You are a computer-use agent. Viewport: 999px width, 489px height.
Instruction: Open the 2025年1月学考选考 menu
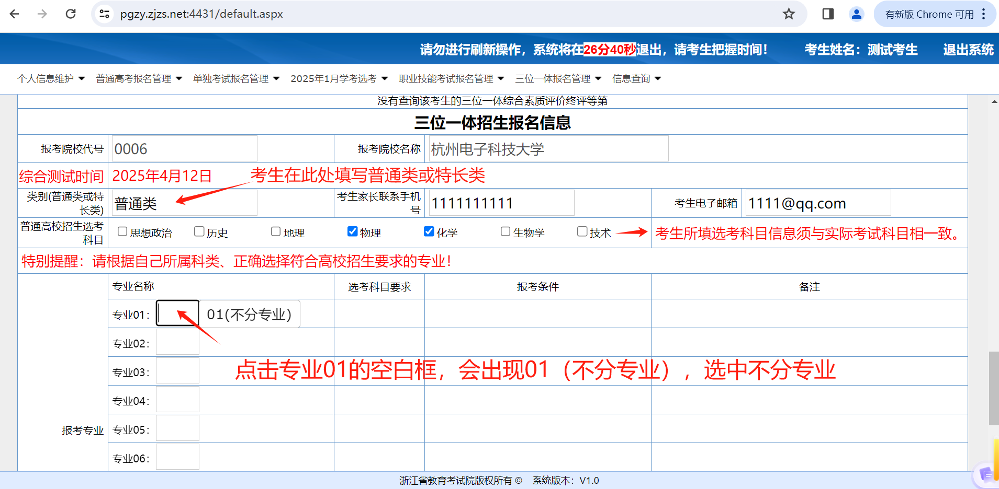(x=339, y=78)
